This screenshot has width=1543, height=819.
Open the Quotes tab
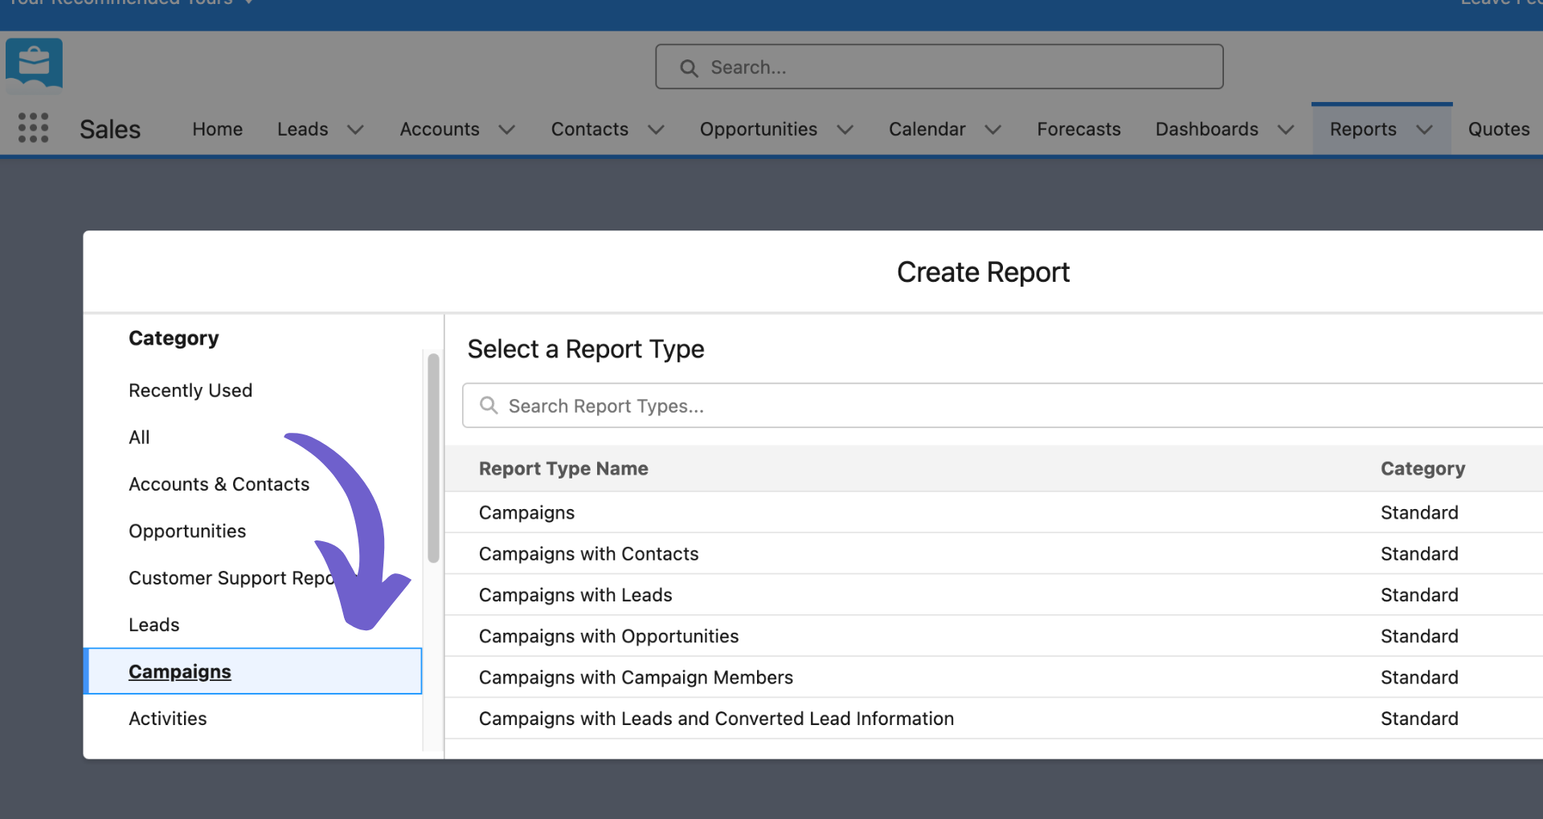pyautogui.click(x=1499, y=129)
